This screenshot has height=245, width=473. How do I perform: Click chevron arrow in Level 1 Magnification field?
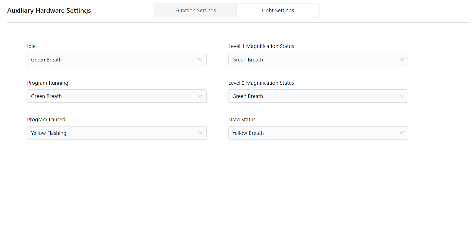coord(402,60)
